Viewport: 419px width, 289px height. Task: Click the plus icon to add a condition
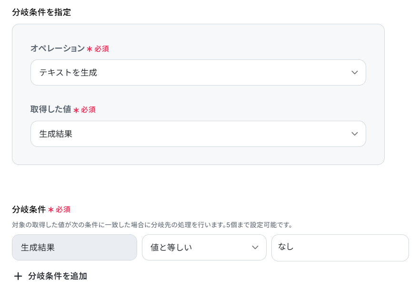click(18, 276)
